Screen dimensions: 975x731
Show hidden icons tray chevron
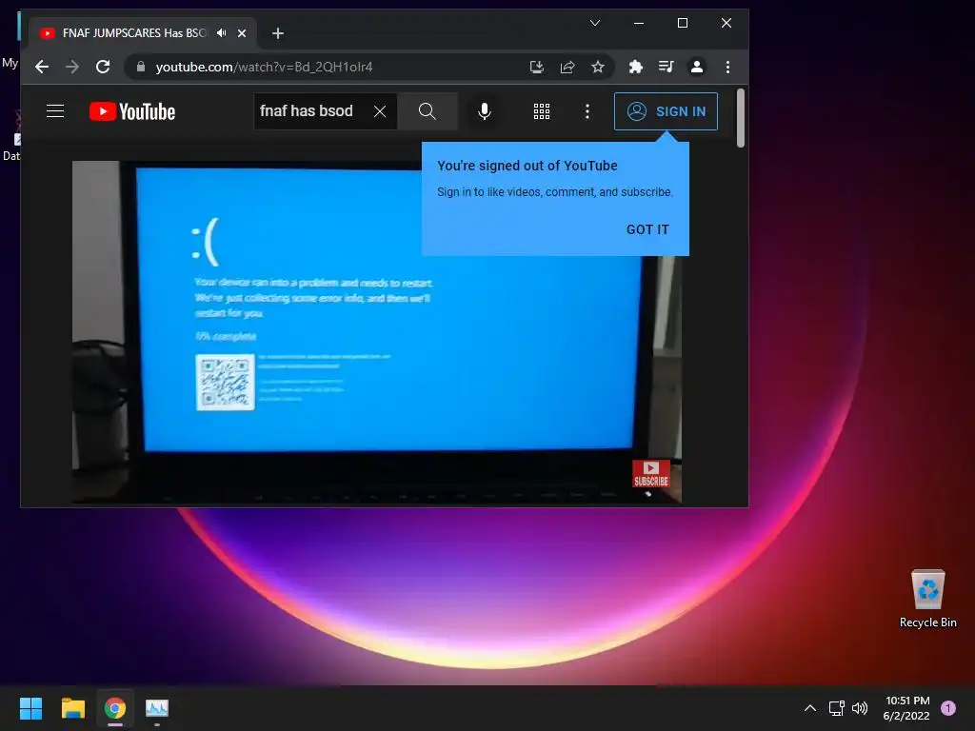[809, 708]
